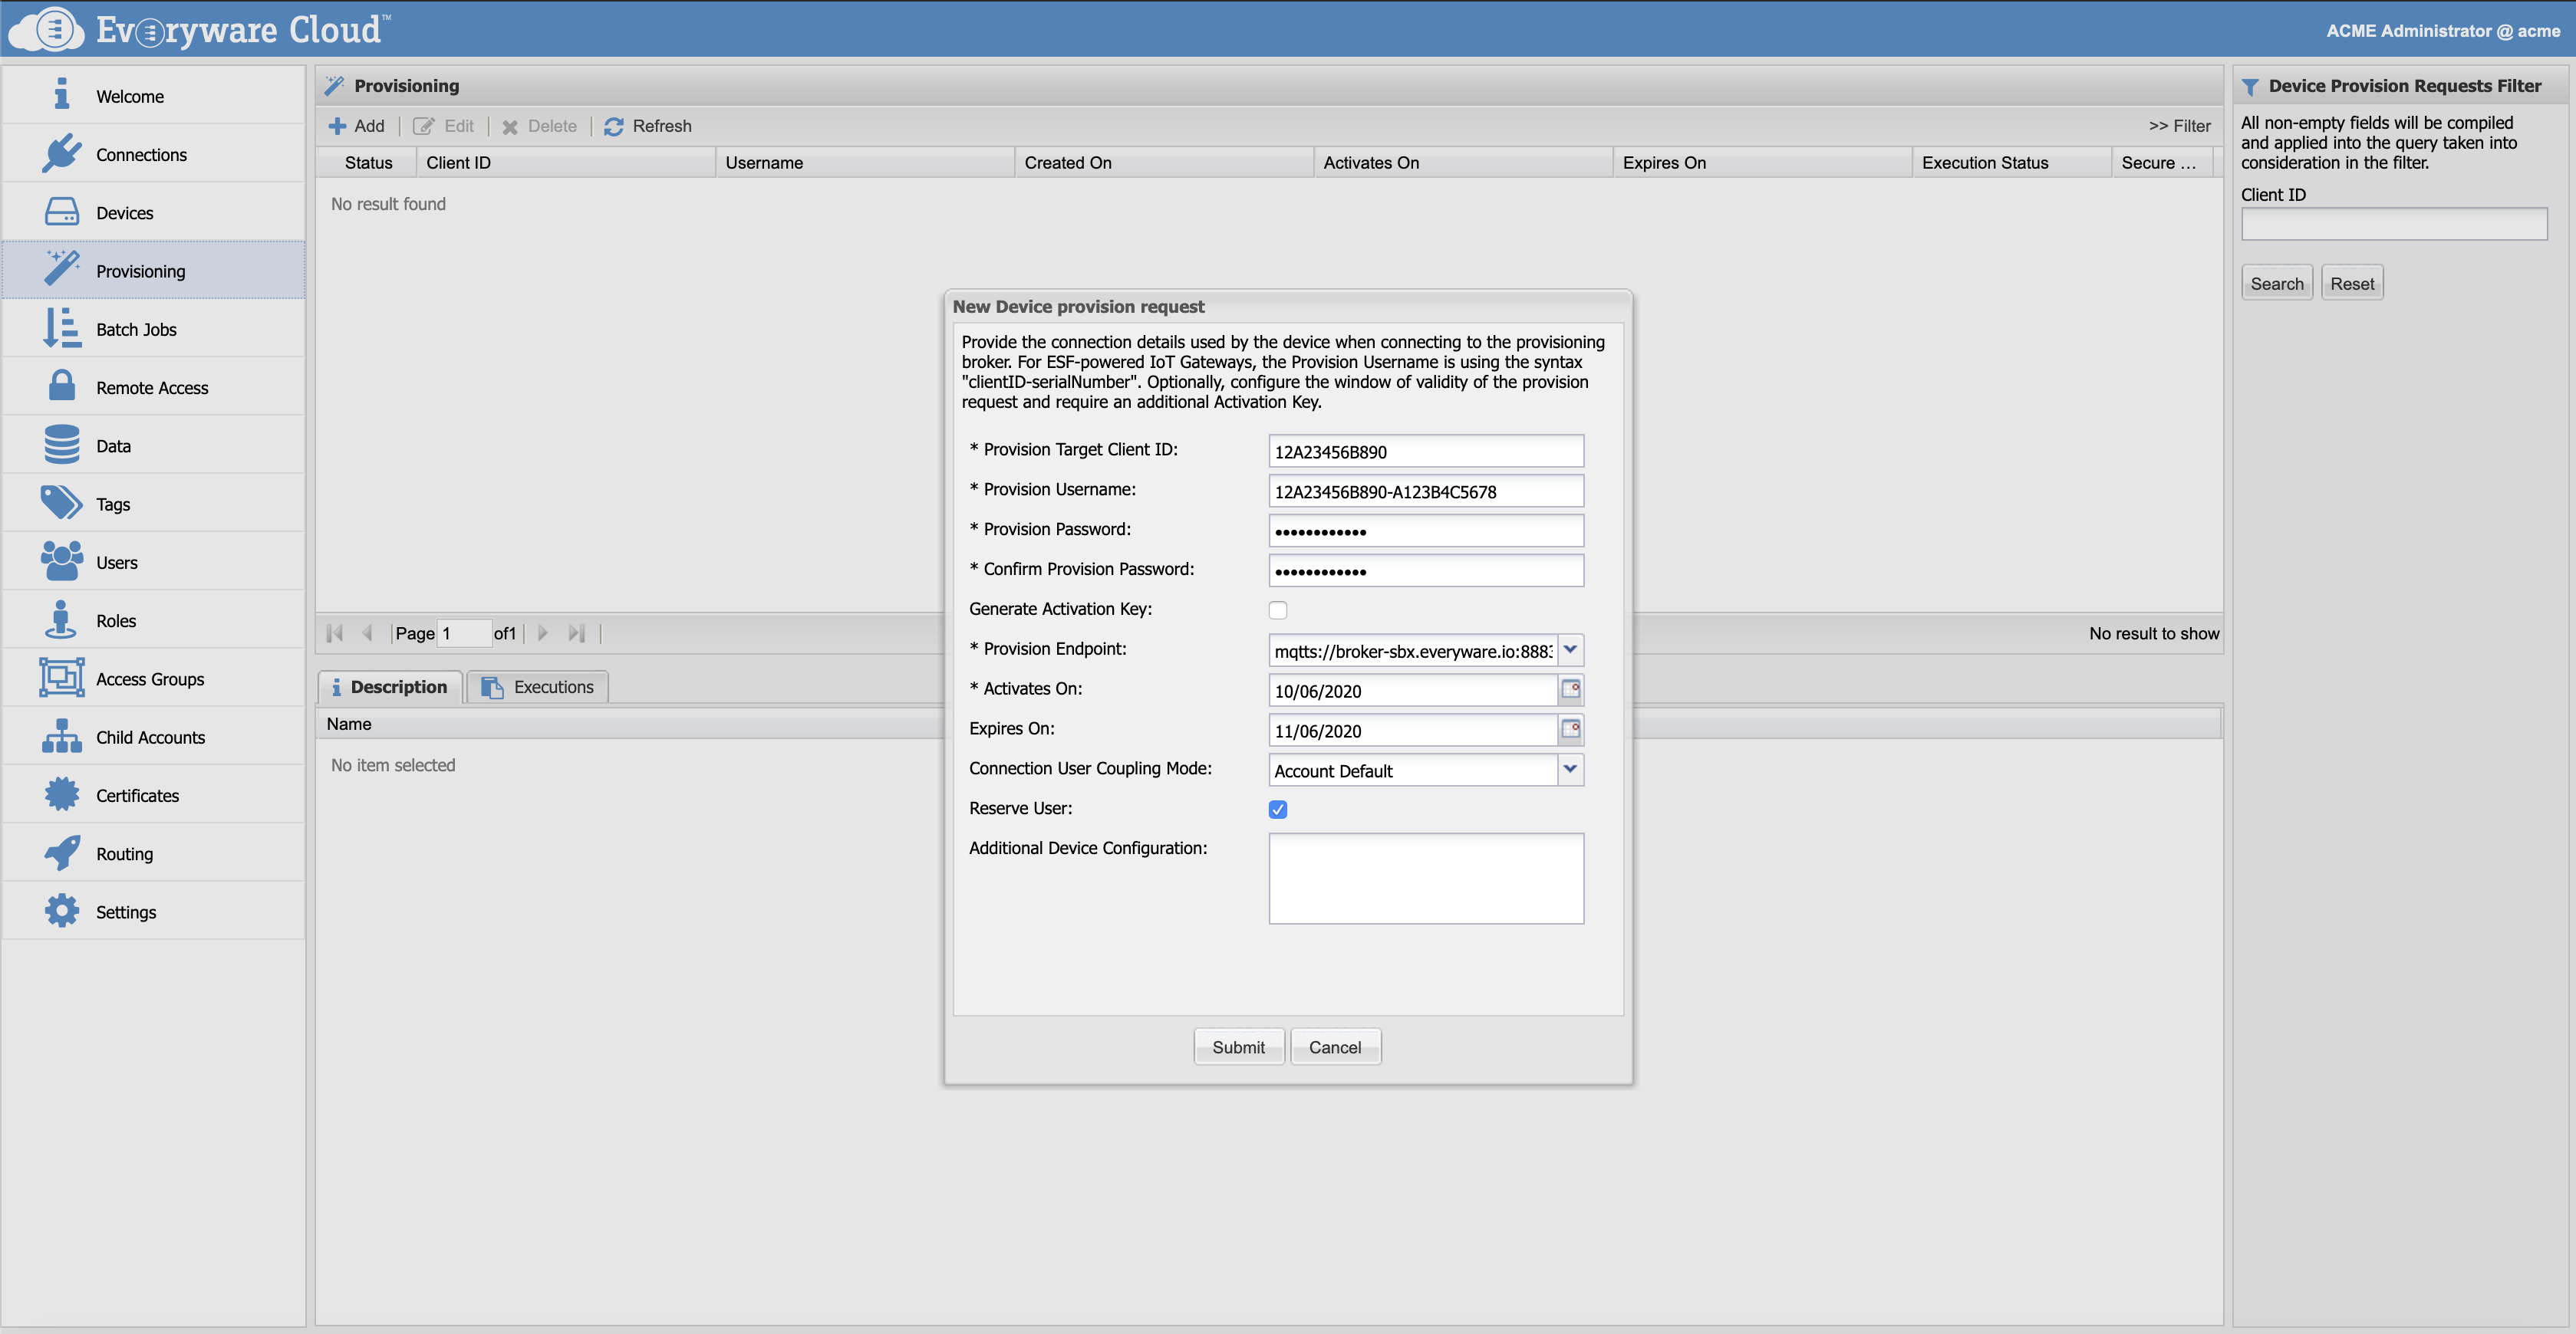Switch to the Executions tab
Image resolution: width=2576 pixels, height=1334 pixels.
[x=538, y=686]
